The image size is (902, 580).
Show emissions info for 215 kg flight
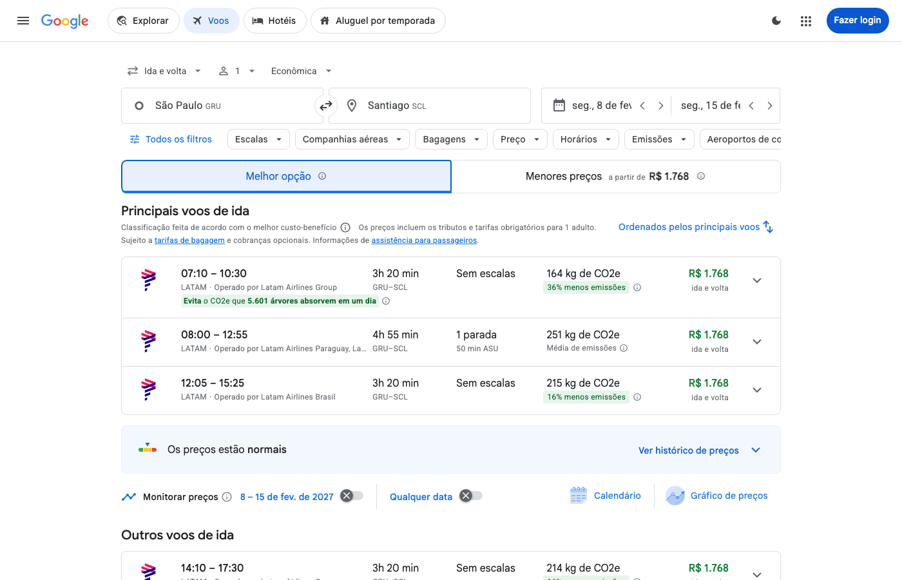tap(637, 397)
